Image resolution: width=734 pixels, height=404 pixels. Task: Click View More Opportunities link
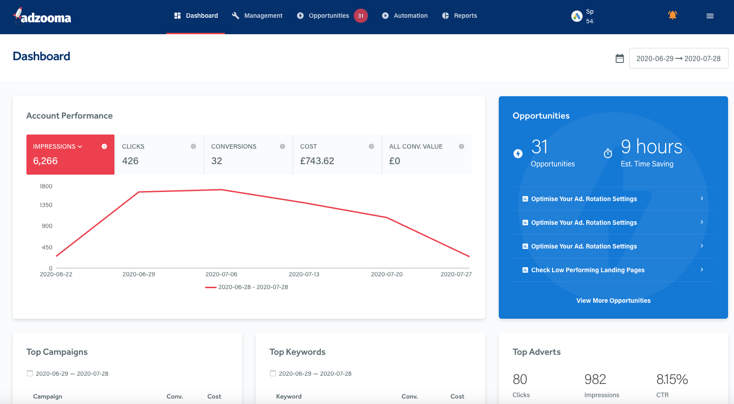click(613, 300)
